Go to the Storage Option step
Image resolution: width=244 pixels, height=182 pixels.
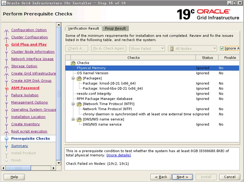pos(24,66)
